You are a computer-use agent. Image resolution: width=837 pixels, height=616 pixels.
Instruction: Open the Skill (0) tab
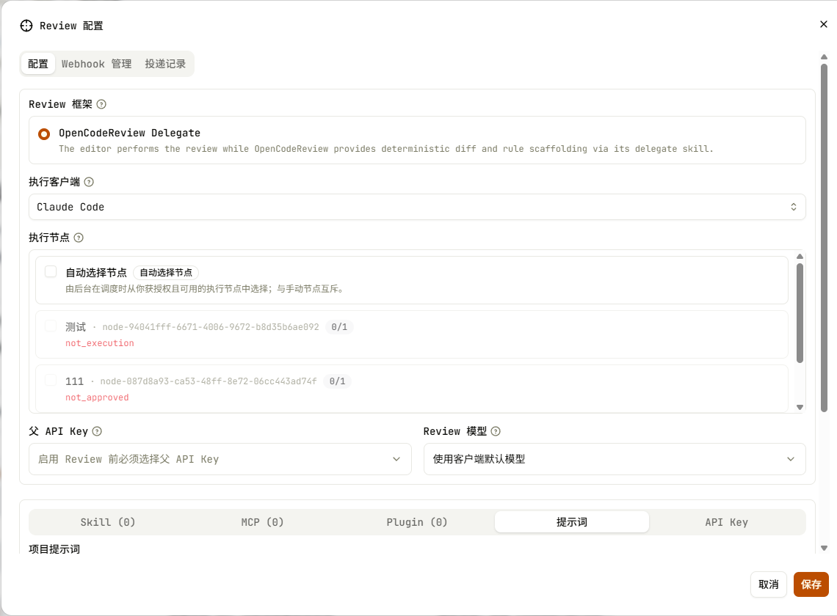[x=108, y=522]
